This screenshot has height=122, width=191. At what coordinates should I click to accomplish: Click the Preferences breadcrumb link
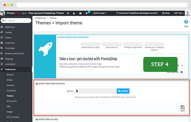(x=41, y=18)
